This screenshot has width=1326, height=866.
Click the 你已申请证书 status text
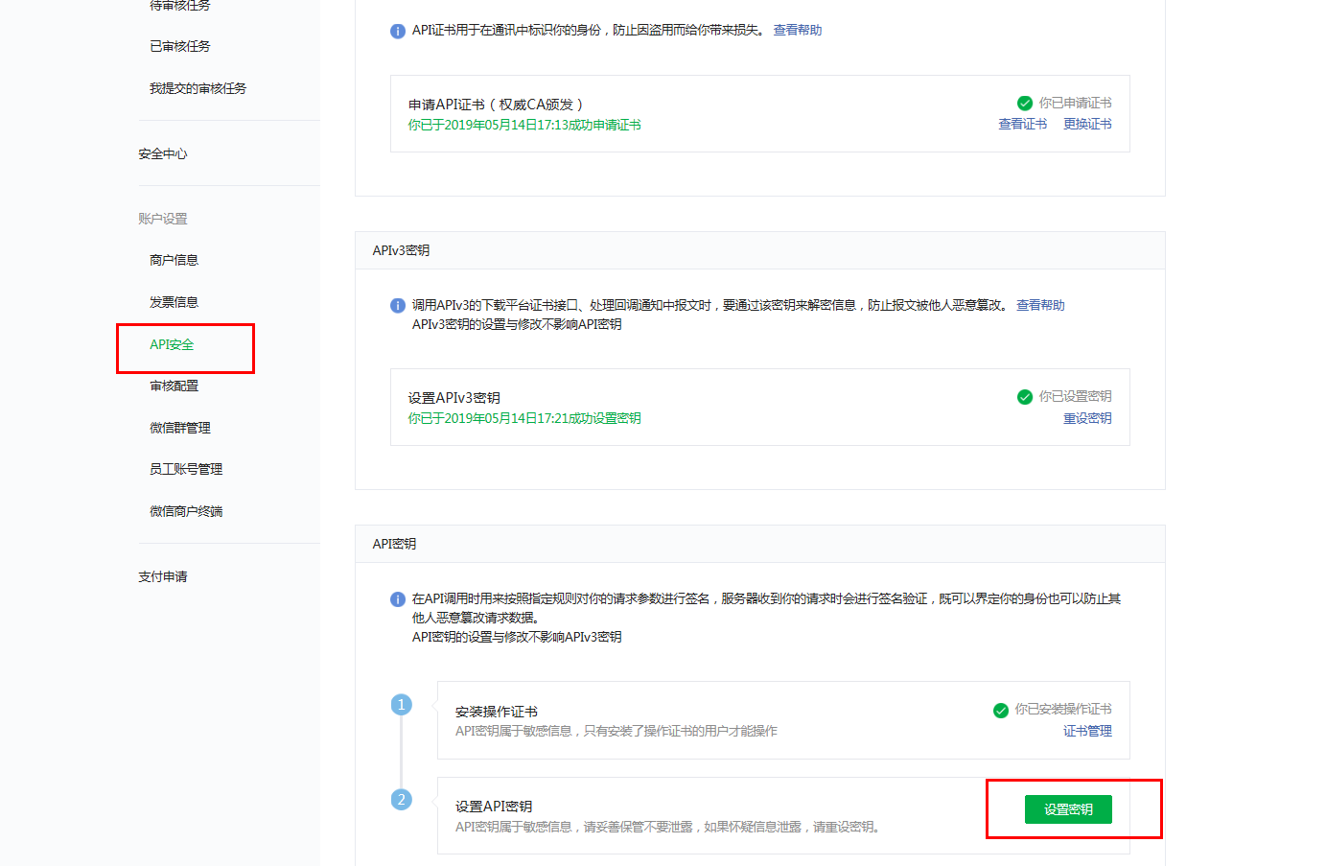pyautogui.click(x=1076, y=103)
